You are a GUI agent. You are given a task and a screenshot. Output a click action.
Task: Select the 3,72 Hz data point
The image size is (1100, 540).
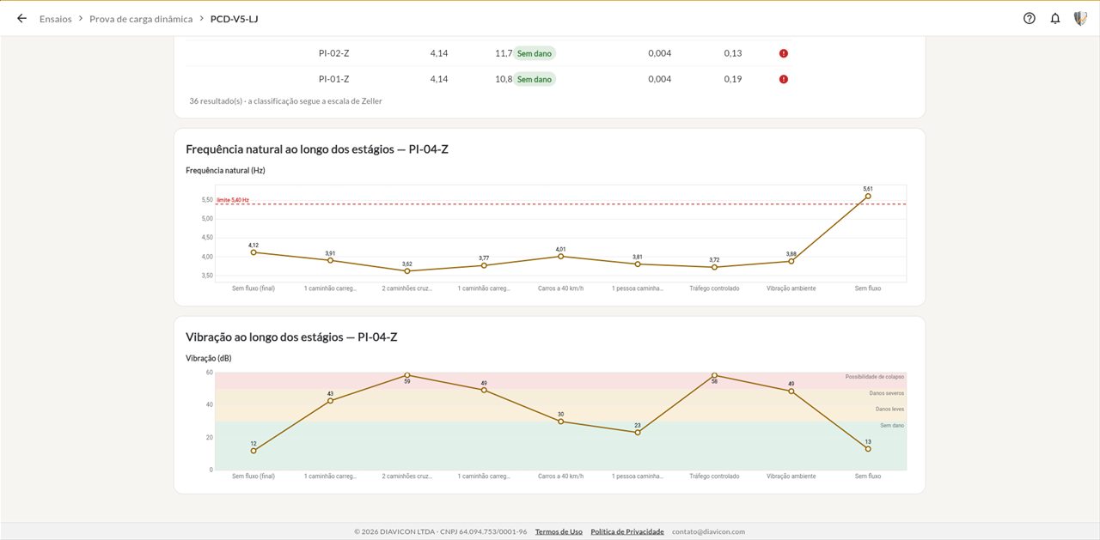tap(714, 267)
